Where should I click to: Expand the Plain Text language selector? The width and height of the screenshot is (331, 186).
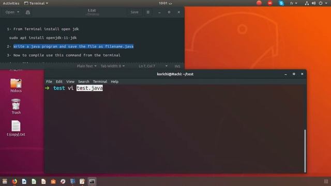pyautogui.click(x=86, y=66)
